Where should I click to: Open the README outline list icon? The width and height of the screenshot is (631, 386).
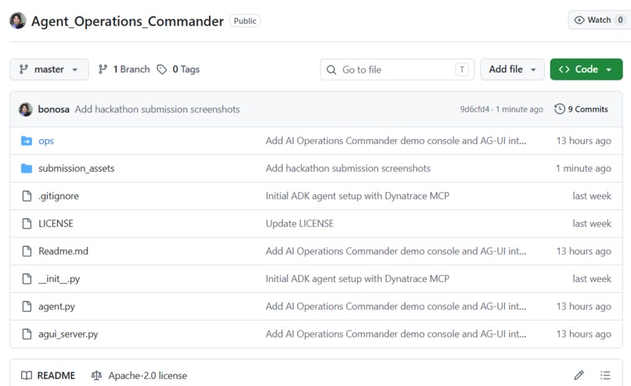pos(605,375)
